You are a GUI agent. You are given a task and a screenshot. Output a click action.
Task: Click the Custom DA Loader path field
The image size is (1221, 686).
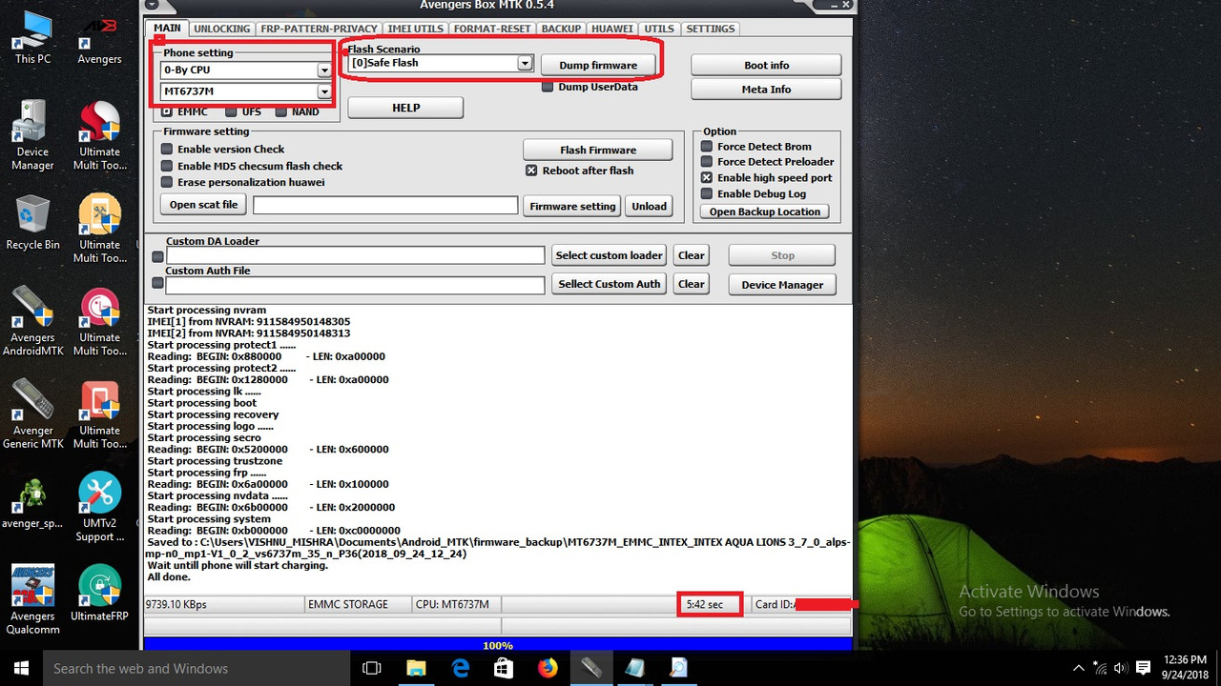[356, 255]
